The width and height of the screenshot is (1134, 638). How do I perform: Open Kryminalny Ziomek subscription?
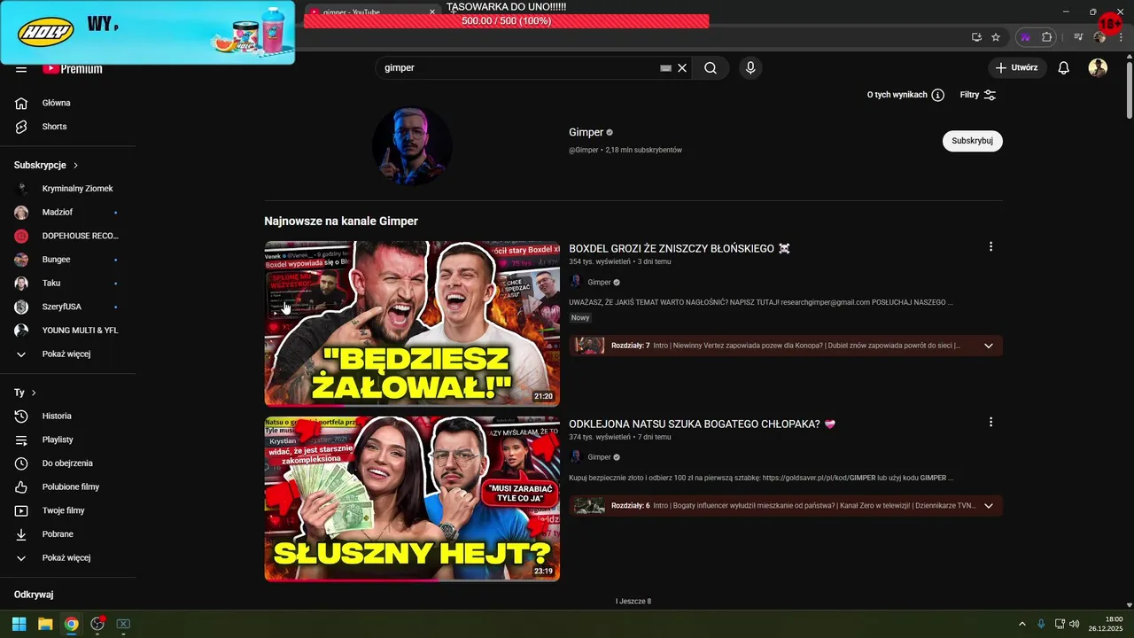point(67,189)
